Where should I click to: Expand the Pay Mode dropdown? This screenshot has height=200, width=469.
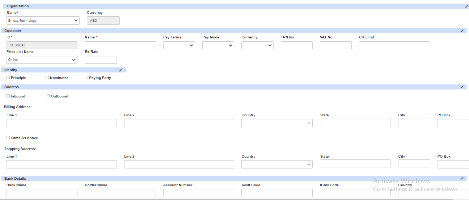218,45
